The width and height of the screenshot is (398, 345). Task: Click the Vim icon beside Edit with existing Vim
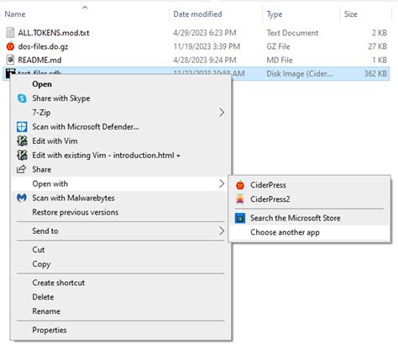tap(22, 156)
